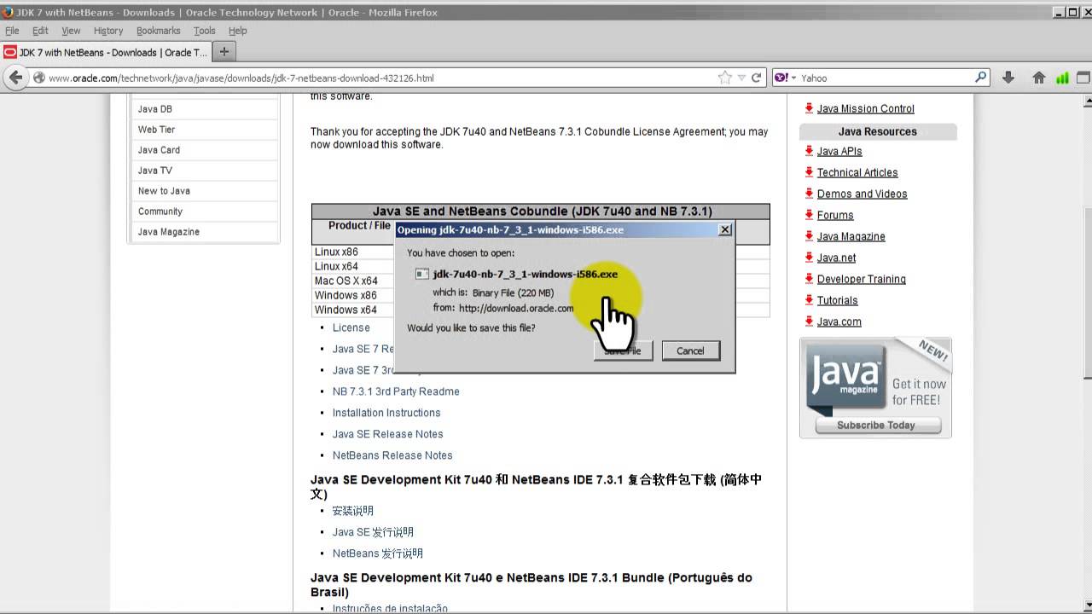Open the Help menu
The height and width of the screenshot is (614, 1092).
(x=238, y=31)
